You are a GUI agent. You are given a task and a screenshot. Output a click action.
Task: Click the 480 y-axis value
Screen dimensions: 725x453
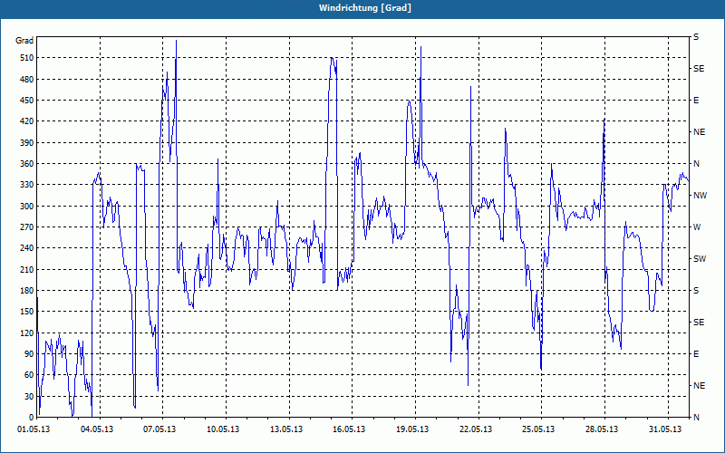tap(27, 80)
